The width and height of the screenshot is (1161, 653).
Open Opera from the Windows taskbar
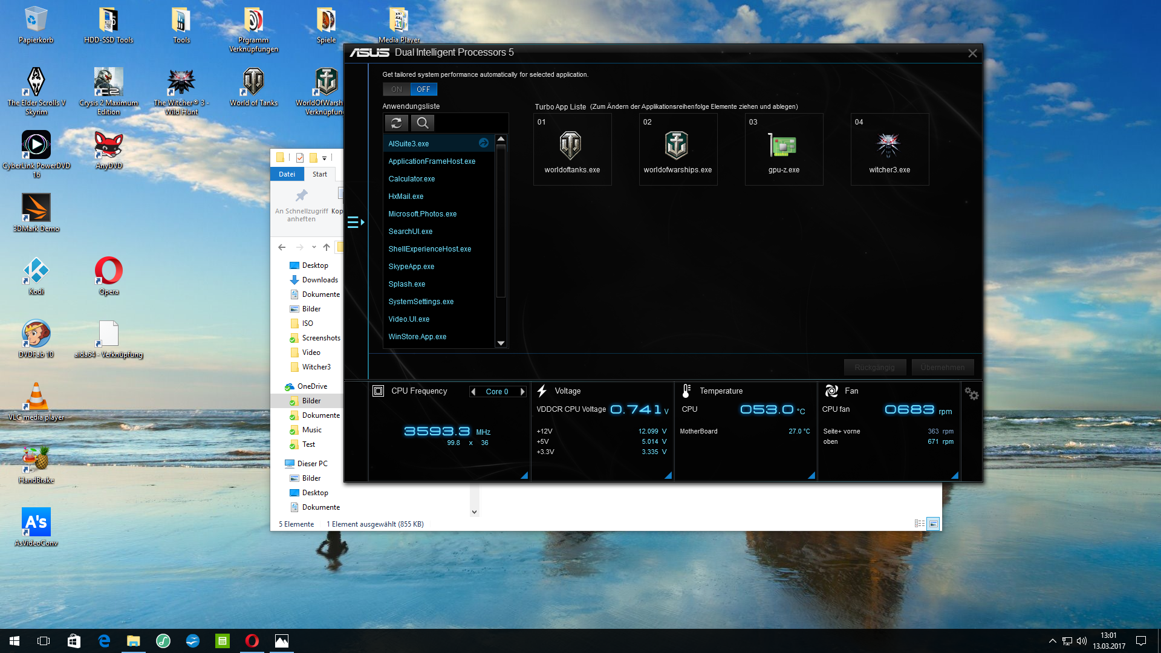[252, 641]
